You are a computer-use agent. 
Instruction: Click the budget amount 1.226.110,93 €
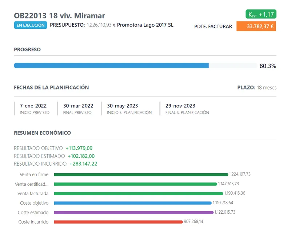tap(101, 25)
